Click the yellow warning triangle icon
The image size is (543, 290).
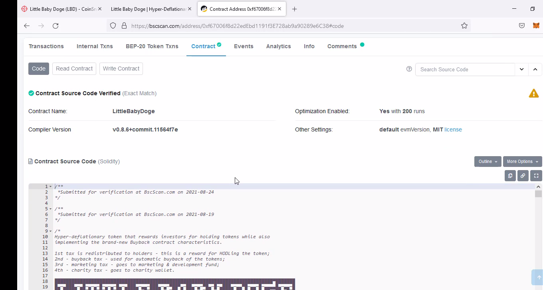coord(533,94)
